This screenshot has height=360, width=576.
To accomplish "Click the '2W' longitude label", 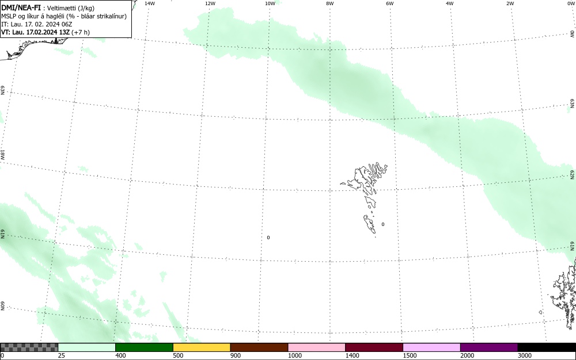I will pos(510,3).
